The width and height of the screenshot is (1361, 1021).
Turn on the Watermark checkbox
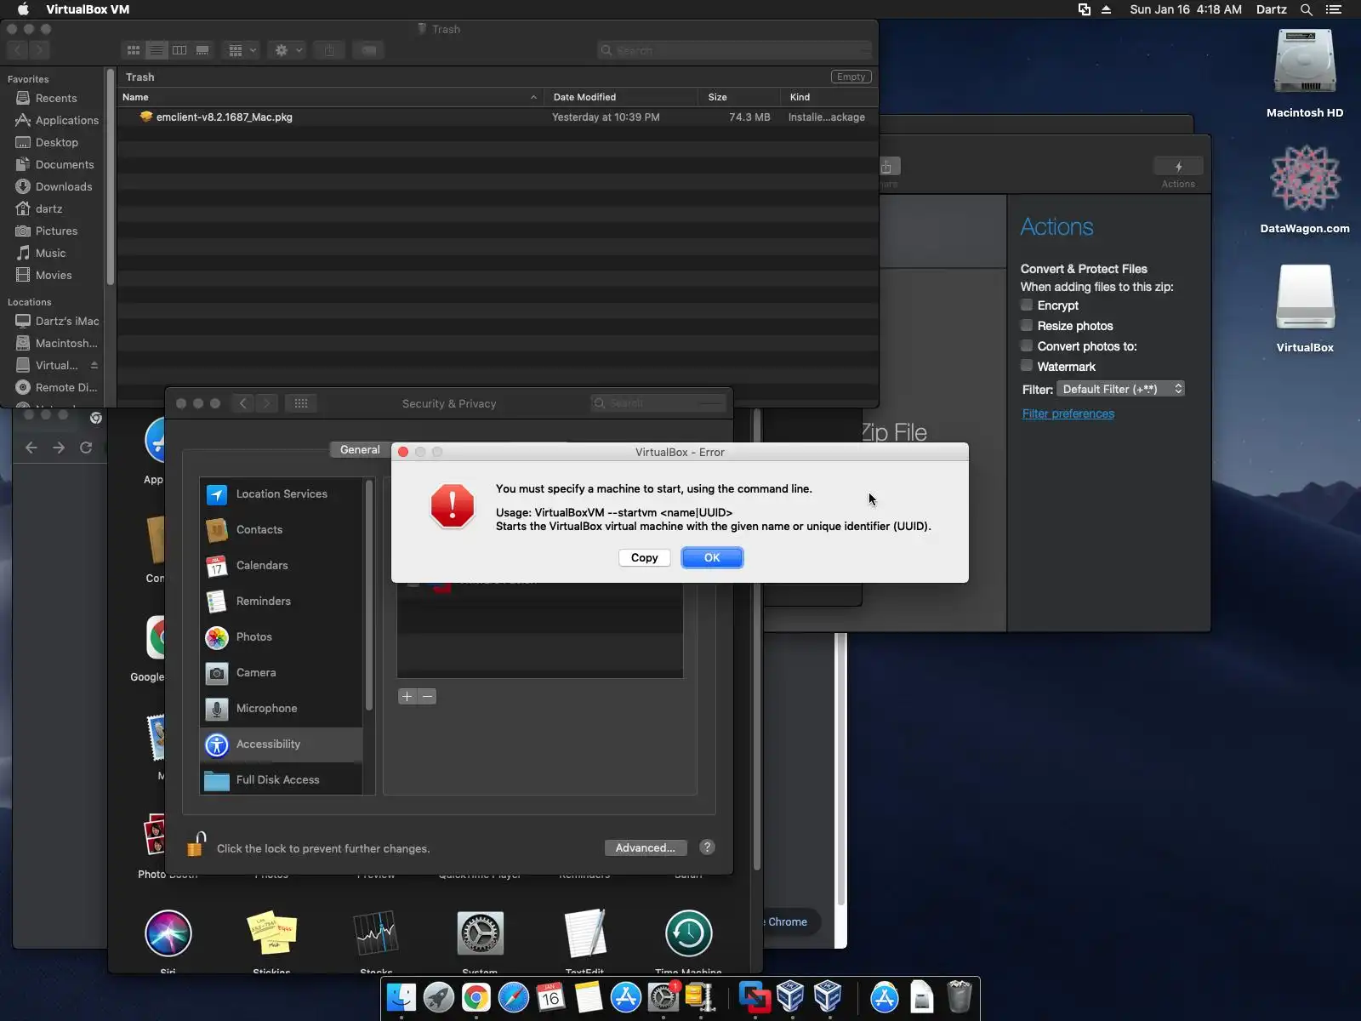[x=1027, y=366]
